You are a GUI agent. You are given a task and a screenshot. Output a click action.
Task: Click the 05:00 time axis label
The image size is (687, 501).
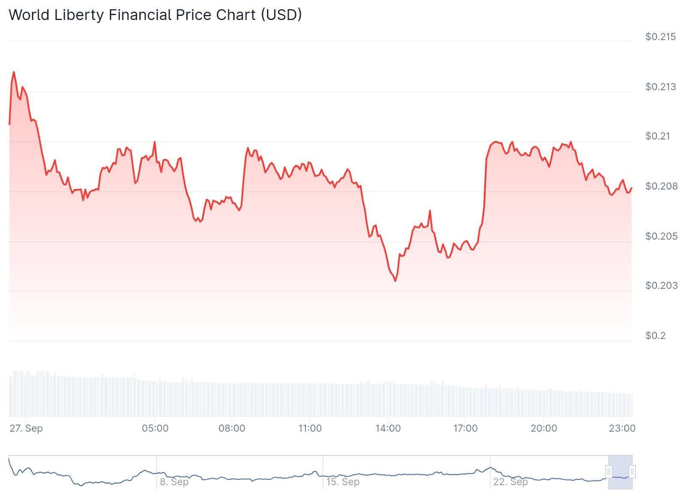click(x=155, y=428)
